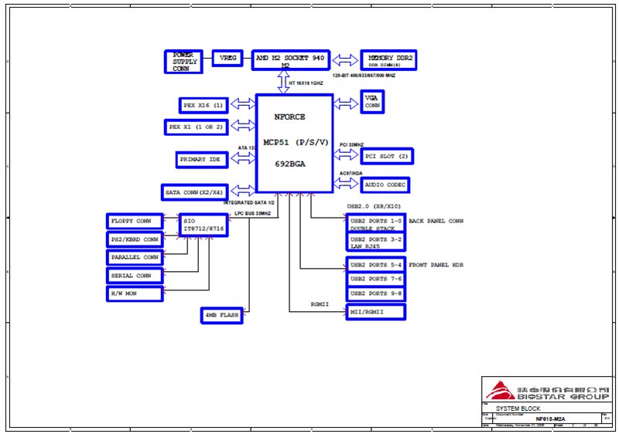Select the SIO IT8712/8716 block
The height and width of the screenshot is (434, 619).
coord(203,225)
